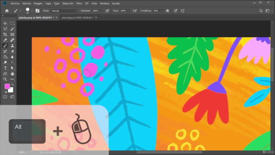Select the Zoom tool
Screen dimensions: 275x155
pos(5,79)
